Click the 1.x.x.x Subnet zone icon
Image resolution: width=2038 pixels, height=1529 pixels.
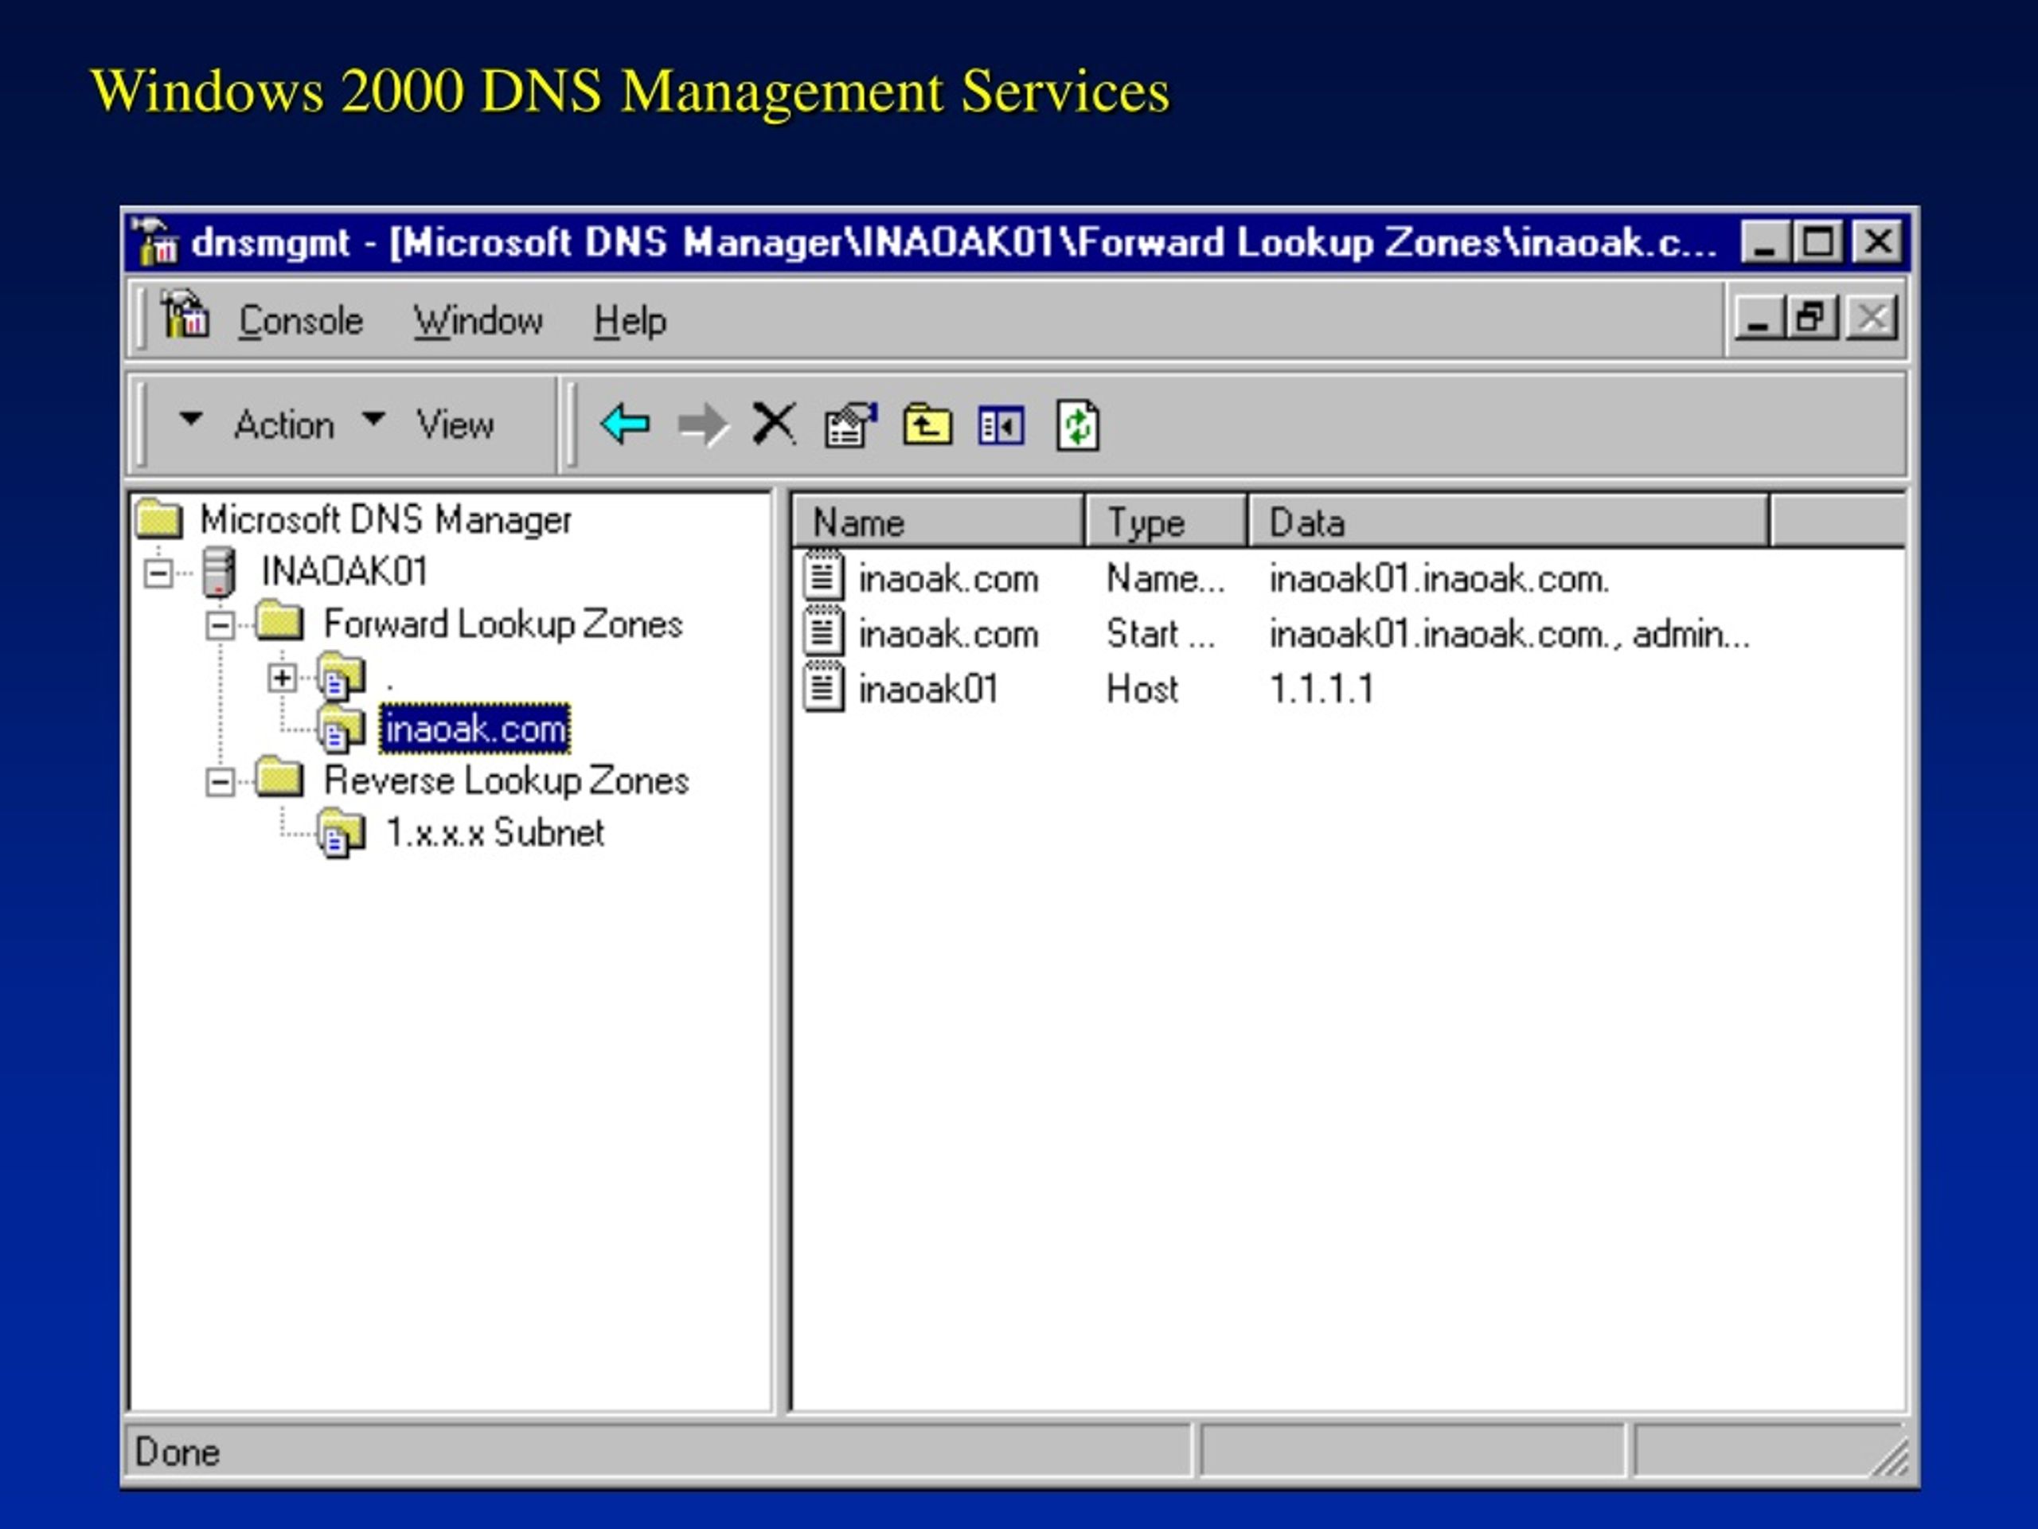341,833
